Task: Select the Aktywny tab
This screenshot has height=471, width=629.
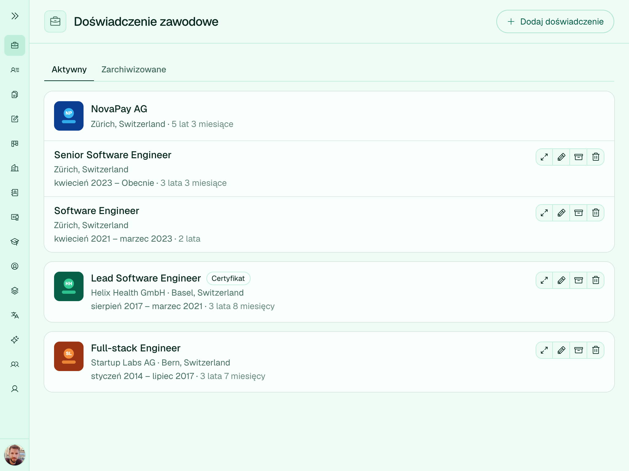Action: coord(69,70)
